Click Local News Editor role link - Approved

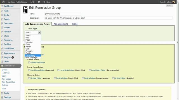point(37,70)
